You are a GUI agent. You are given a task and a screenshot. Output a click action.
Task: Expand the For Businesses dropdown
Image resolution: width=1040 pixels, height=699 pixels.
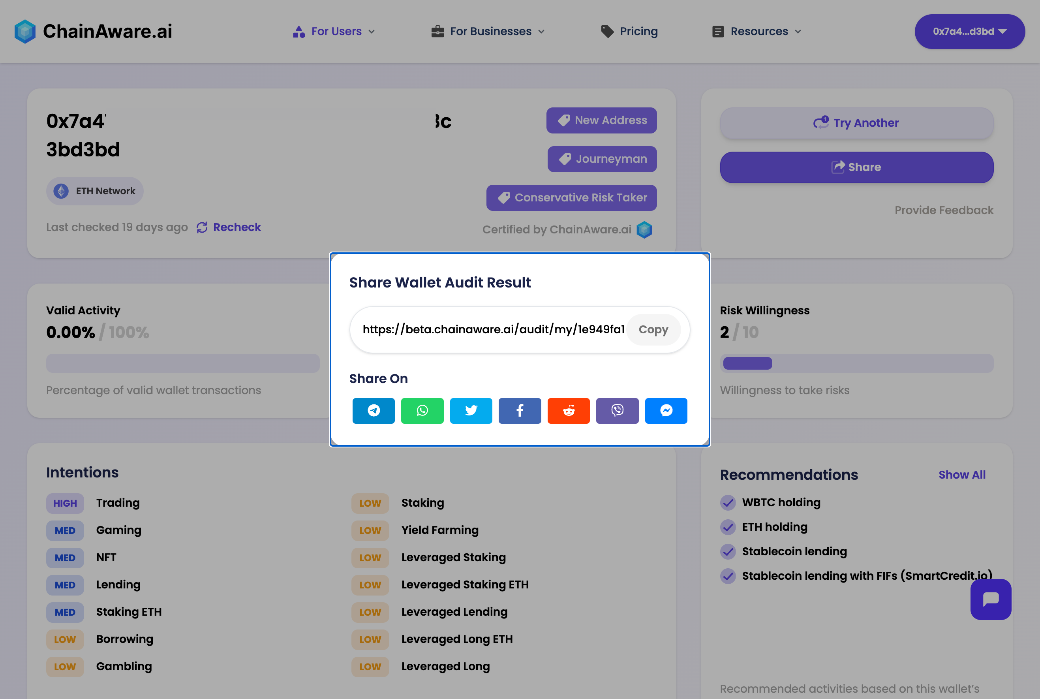coord(488,31)
